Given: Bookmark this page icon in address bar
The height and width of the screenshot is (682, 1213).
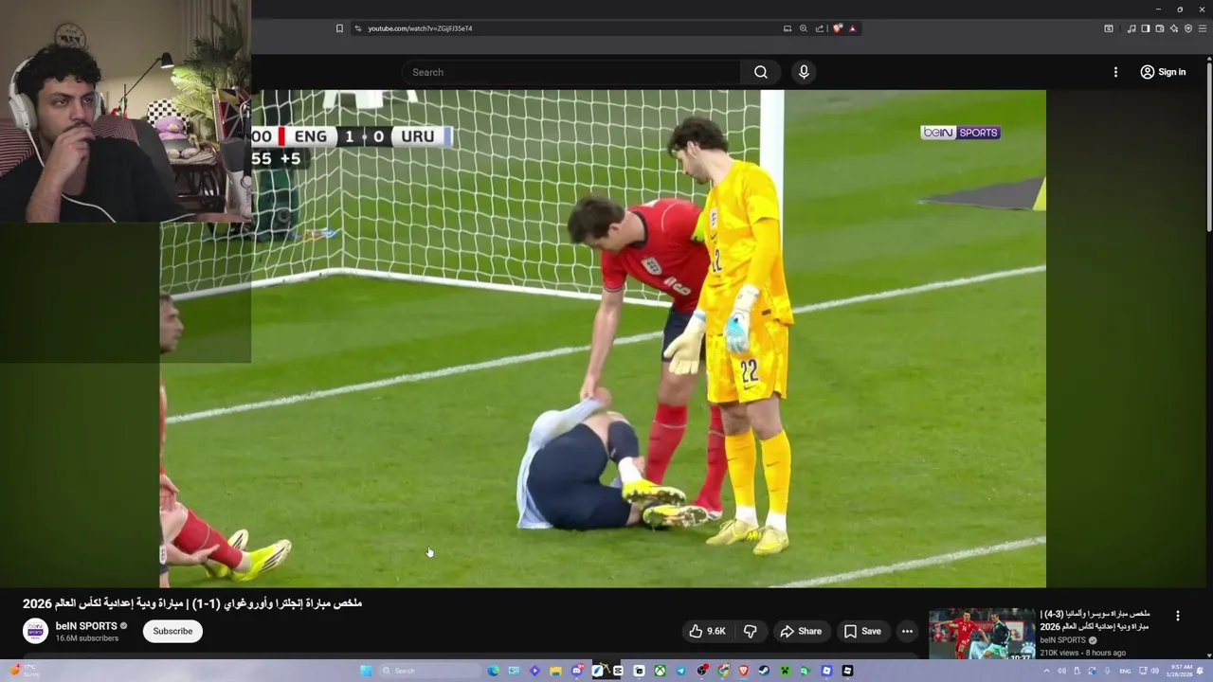Looking at the screenshot, I should click(339, 28).
